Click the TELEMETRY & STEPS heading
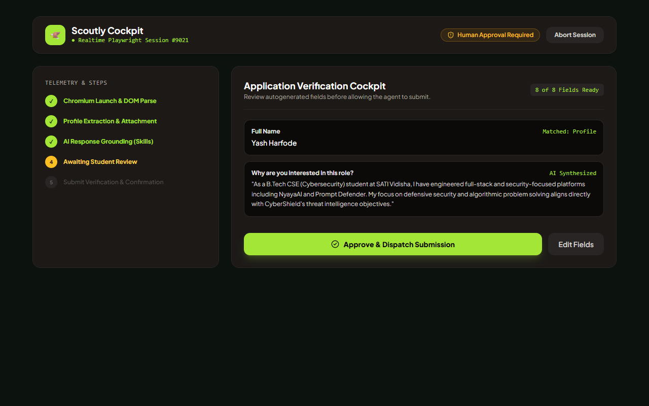The height and width of the screenshot is (406, 649). pyautogui.click(x=76, y=83)
